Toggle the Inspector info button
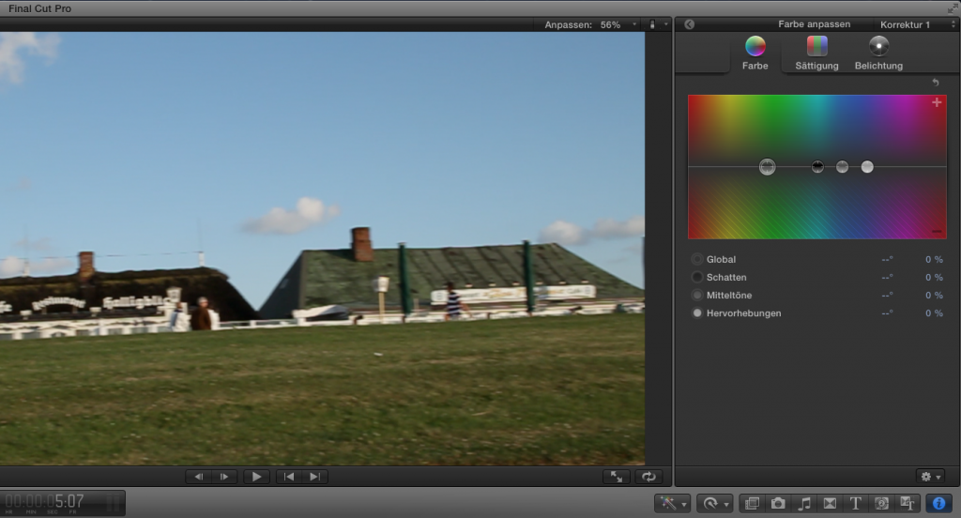 938,503
